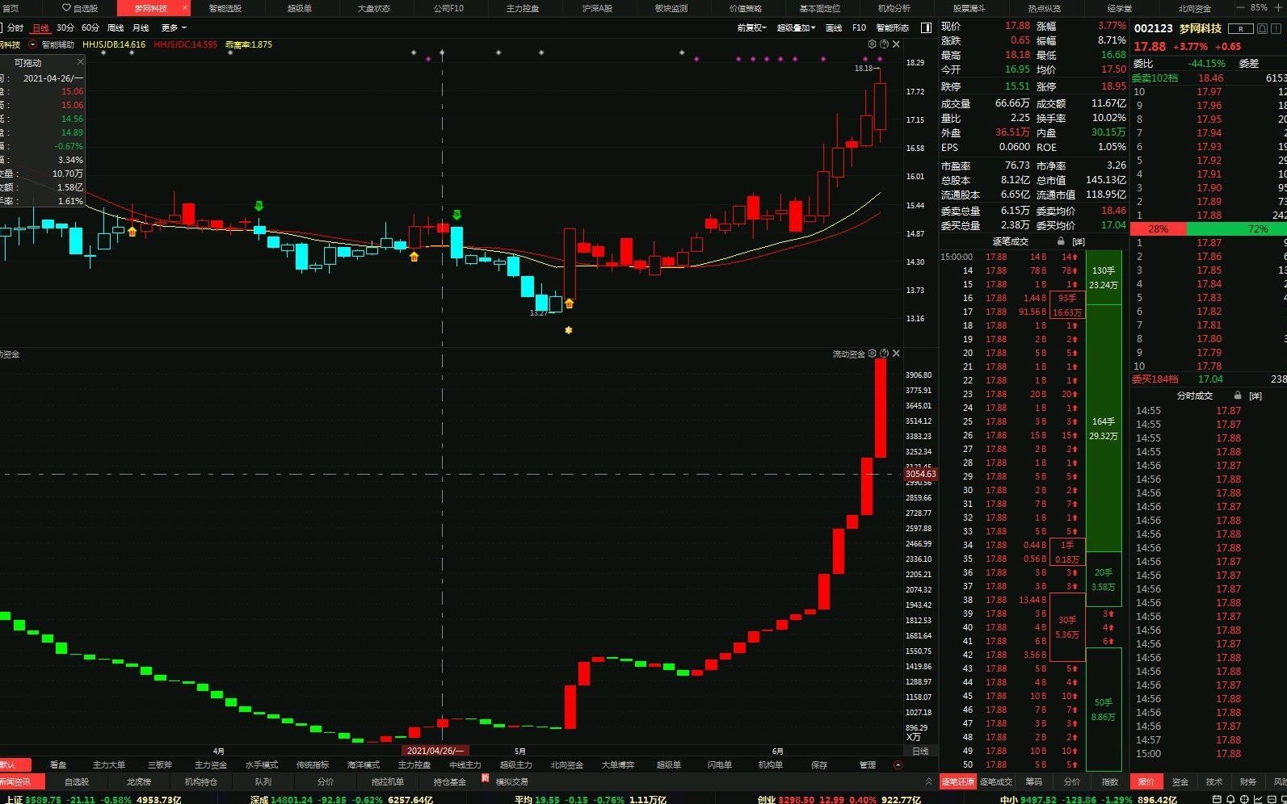1287x804 pixels.
Task: Toggle the 画线 drawing mode
Action: click(x=833, y=27)
